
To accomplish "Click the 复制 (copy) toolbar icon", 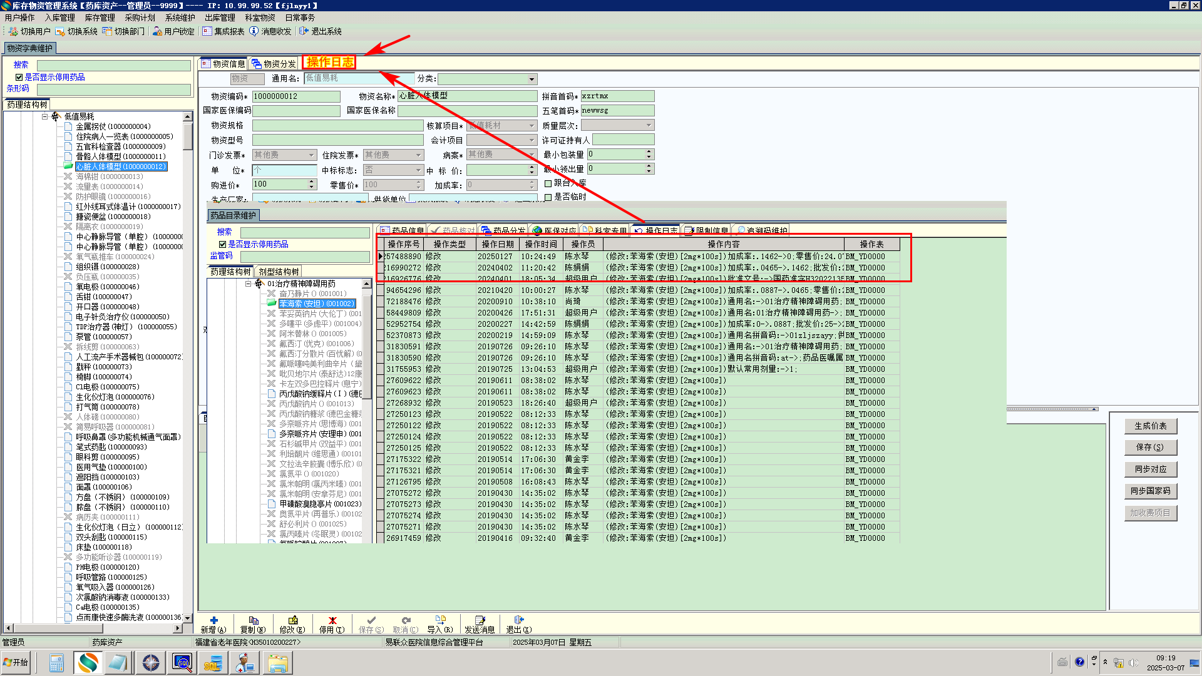I will (x=253, y=620).
